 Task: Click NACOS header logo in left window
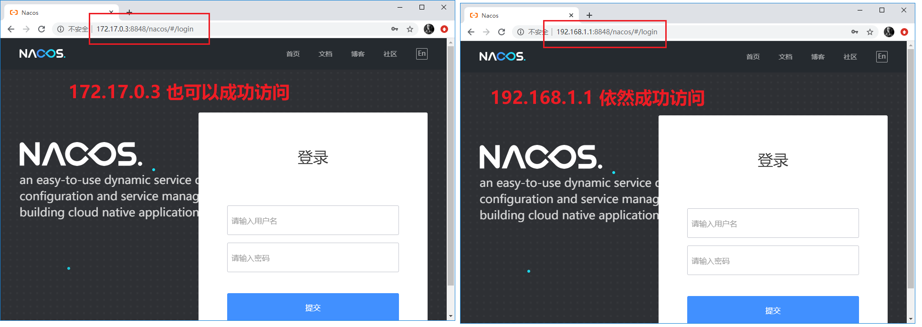tap(42, 53)
